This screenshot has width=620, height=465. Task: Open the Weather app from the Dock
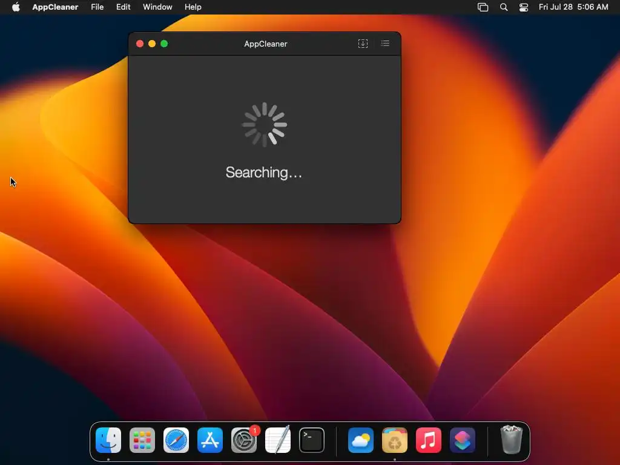[361, 440]
